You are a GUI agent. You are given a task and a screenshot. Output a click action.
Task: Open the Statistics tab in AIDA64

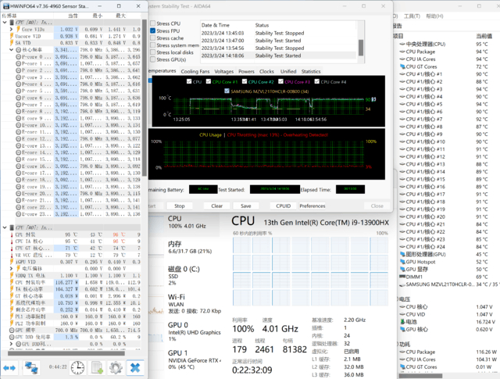[311, 71]
